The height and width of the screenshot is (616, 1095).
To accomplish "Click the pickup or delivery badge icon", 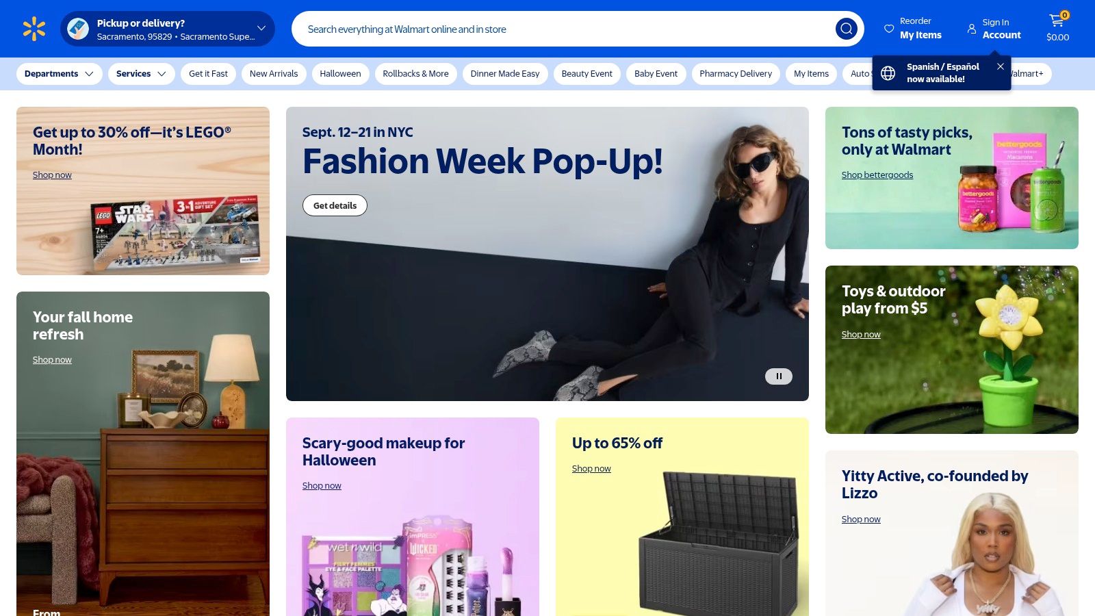I will tap(78, 29).
